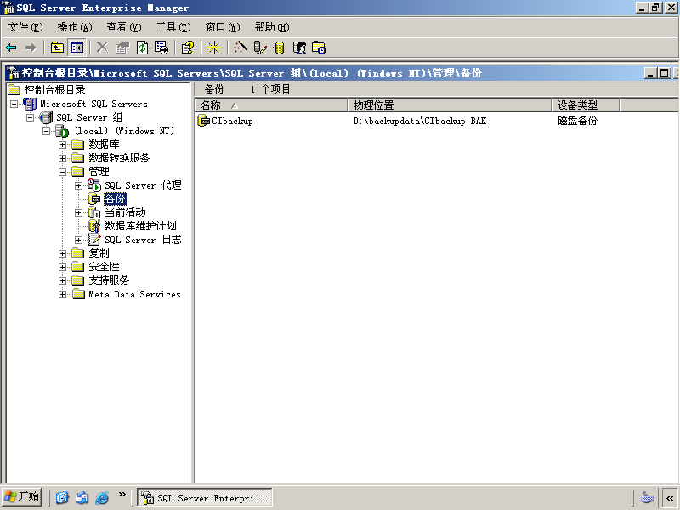
Task: Click the New Login person icon
Action: coord(300,48)
